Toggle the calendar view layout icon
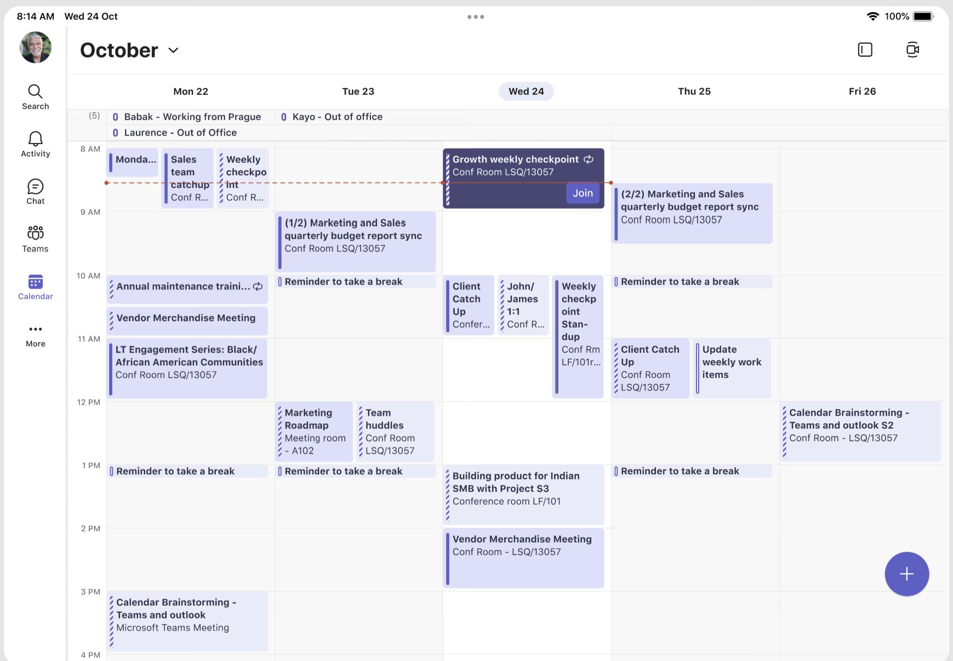This screenshot has width=953, height=661. pyautogui.click(x=865, y=50)
